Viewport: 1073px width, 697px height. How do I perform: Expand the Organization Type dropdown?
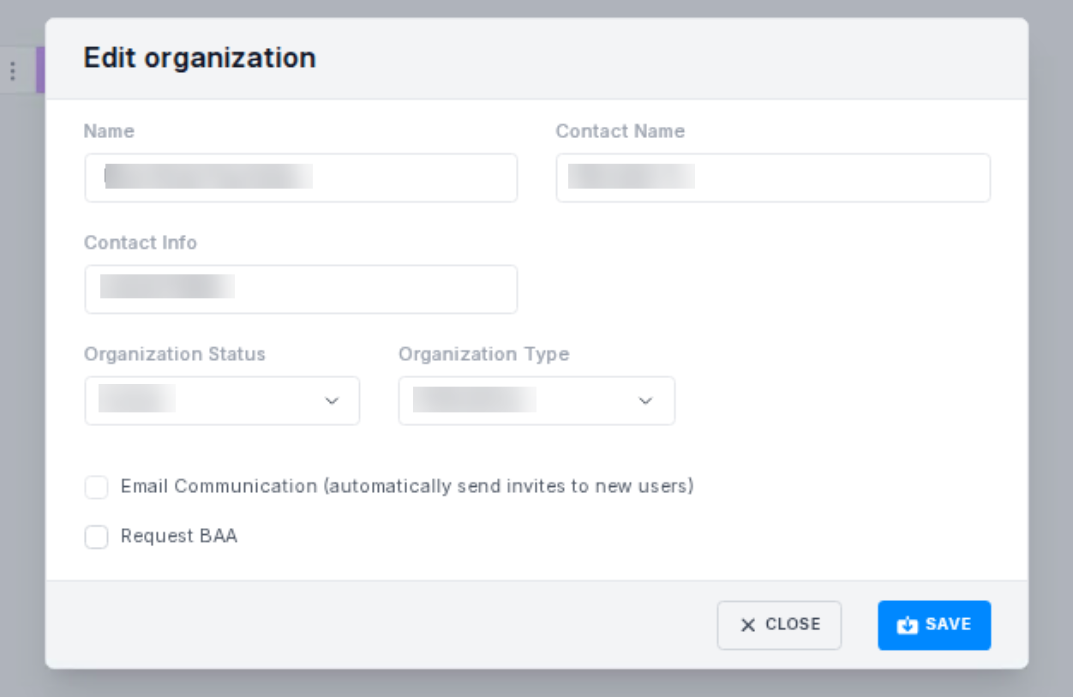[536, 401]
